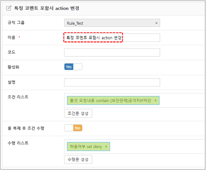206x170 pixels.
Task: Click the 조건문 생성 button
Action: pyautogui.click(x=78, y=113)
